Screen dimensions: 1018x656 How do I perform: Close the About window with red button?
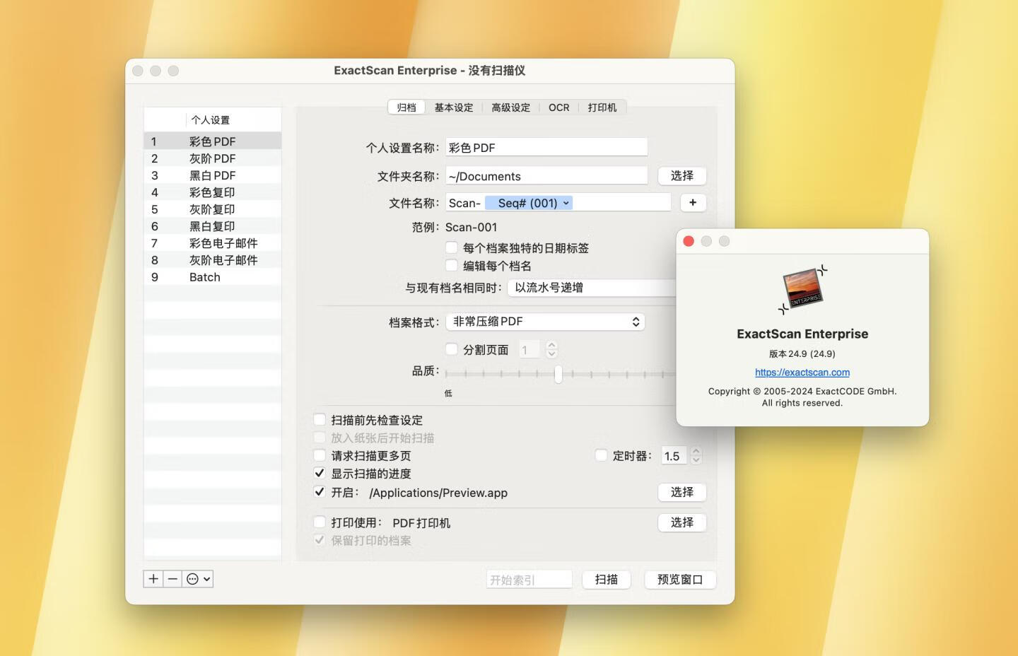[689, 241]
